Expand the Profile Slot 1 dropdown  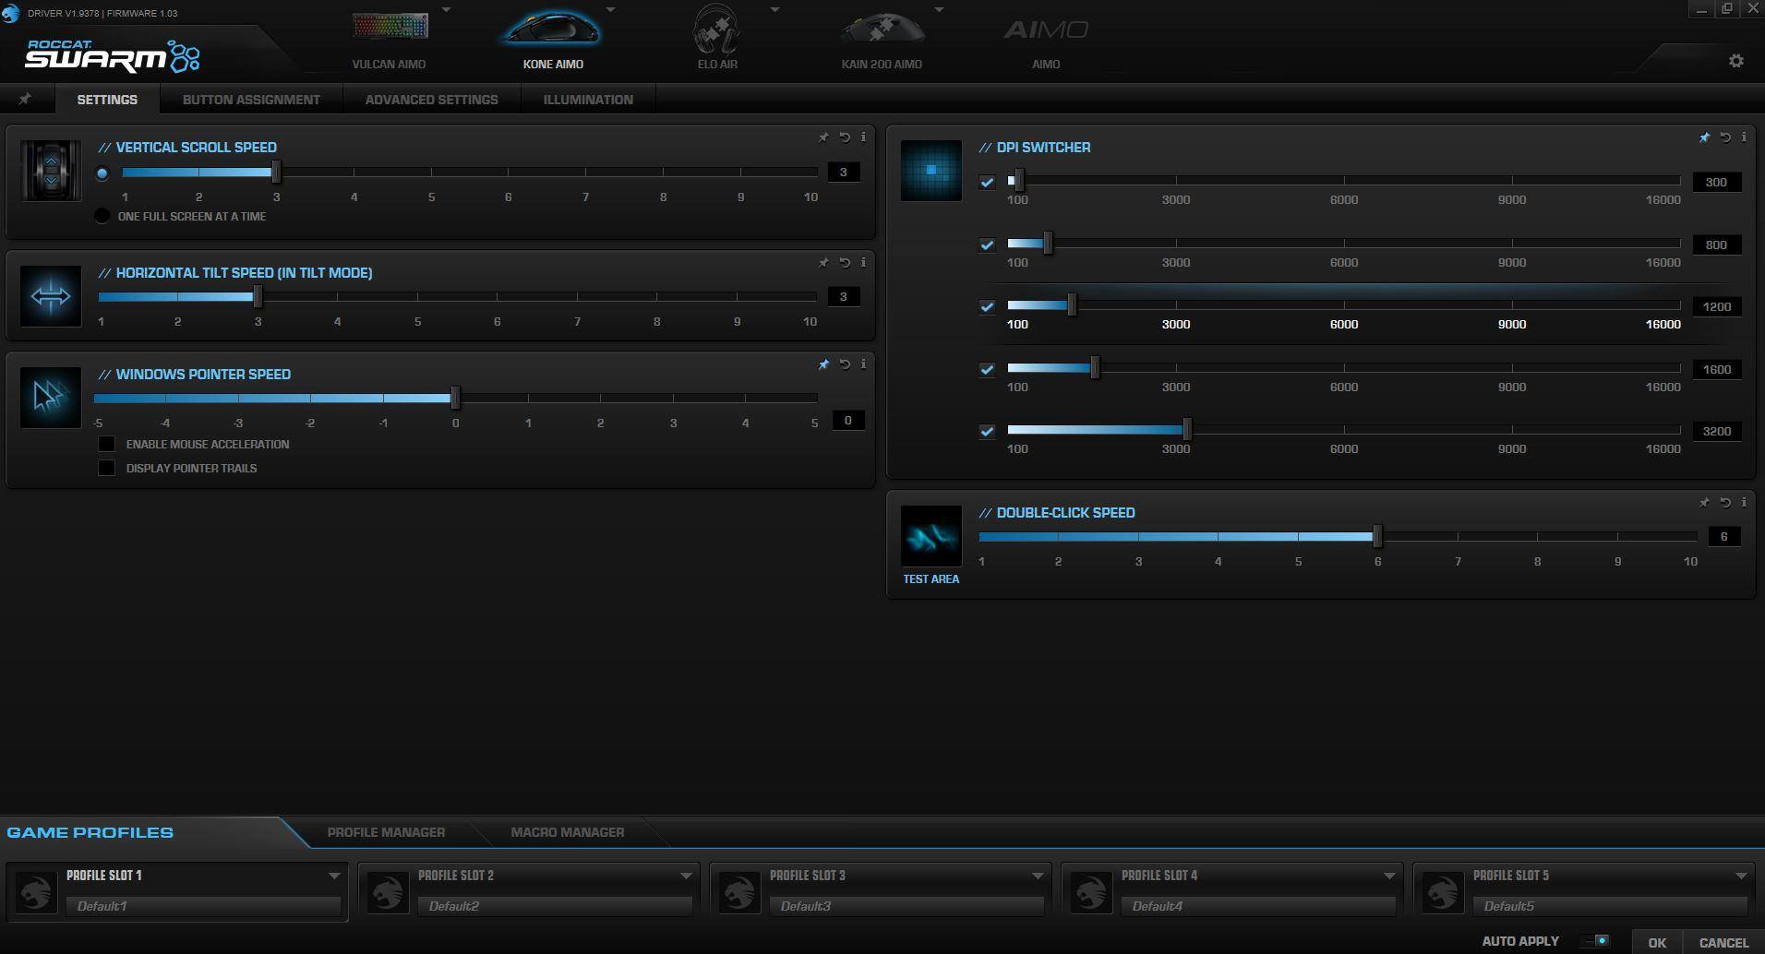pos(333,876)
